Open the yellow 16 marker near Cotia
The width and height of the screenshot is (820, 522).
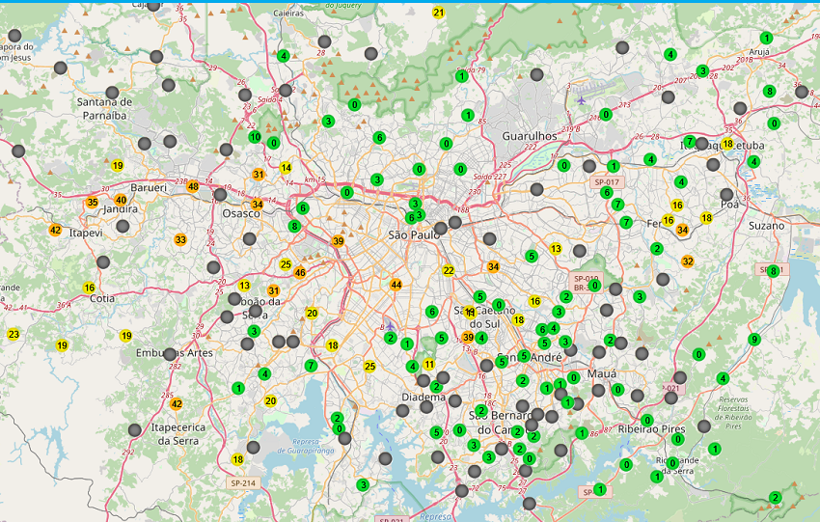(x=89, y=288)
